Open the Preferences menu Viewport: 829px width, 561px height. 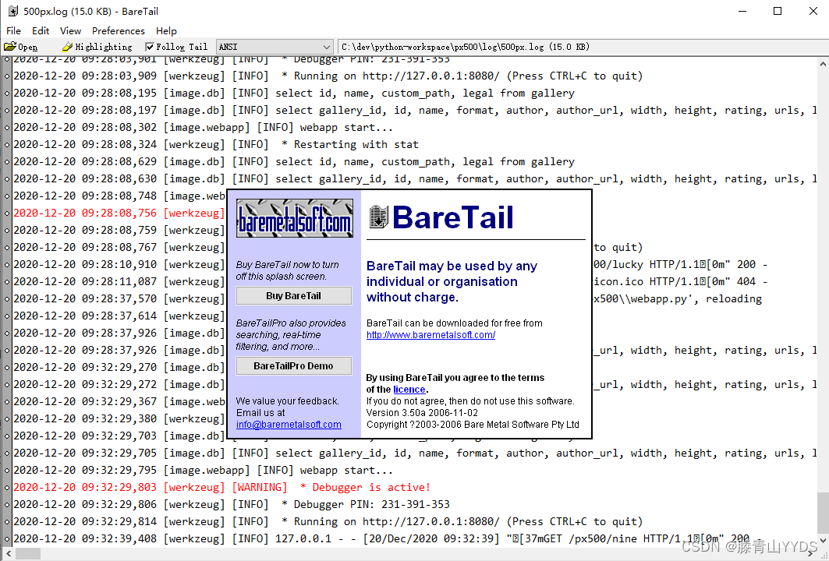click(x=118, y=30)
